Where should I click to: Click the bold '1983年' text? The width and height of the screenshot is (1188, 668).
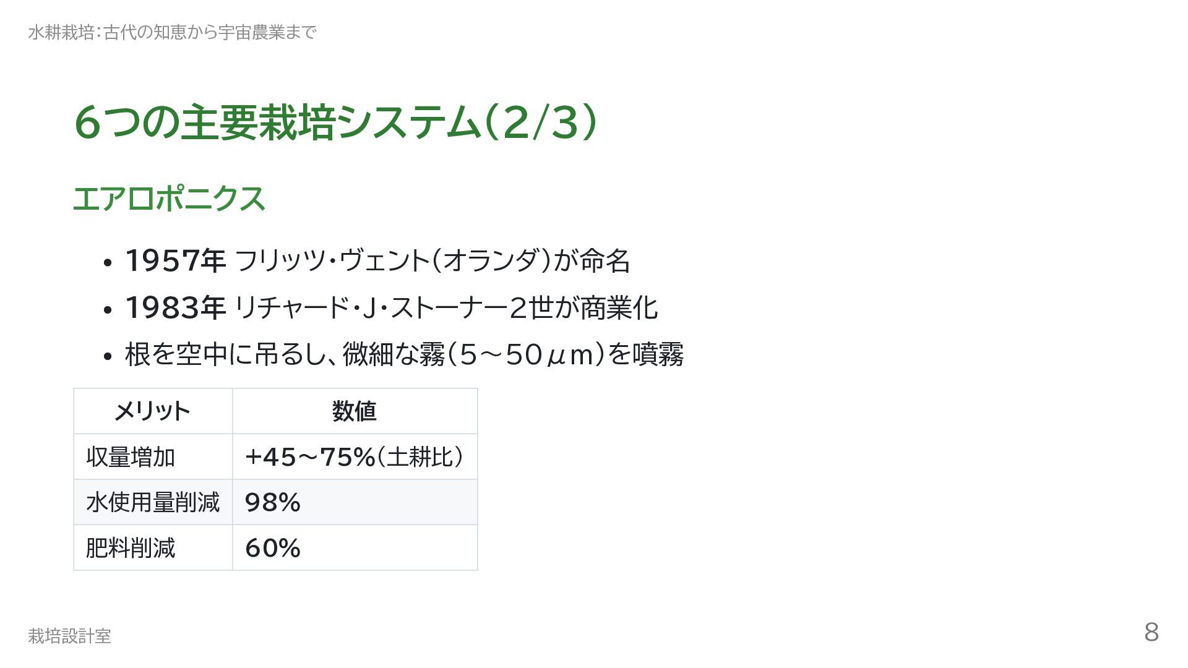click(175, 308)
